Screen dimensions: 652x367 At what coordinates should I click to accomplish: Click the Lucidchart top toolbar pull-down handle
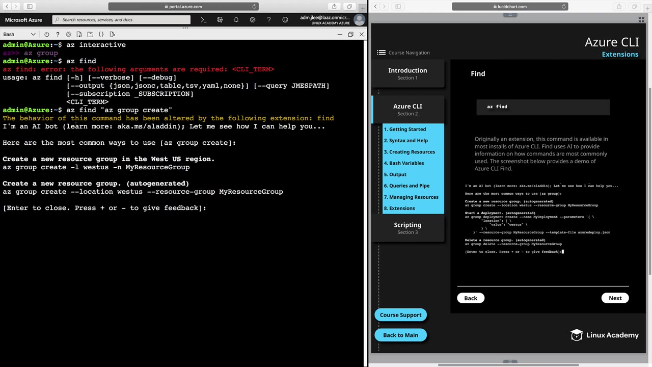pyautogui.click(x=510, y=15)
